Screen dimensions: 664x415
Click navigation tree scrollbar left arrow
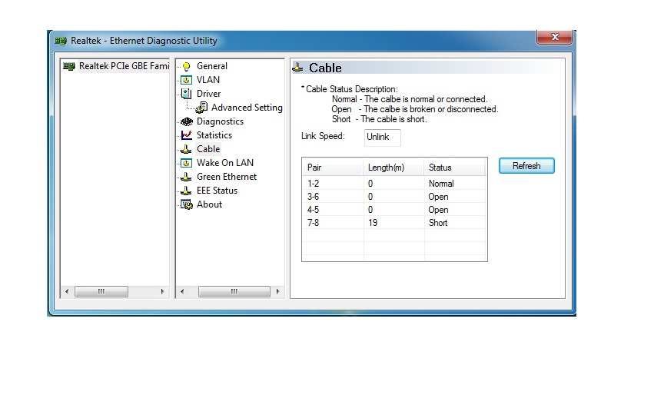(182, 292)
